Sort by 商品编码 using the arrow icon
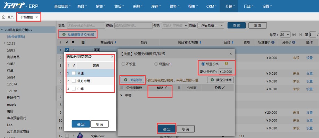The height and width of the screenshot is (138, 319). click(x=116, y=42)
